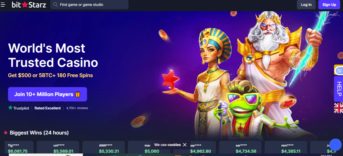Select the rem**** $4,385.11 win card

coord(286,148)
